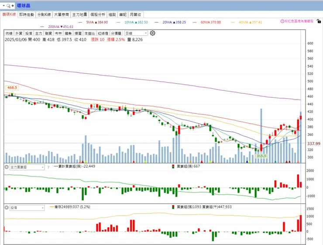Click the 337.99 price axis marker
Viewport: 323px width, 245px height.
(313, 144)
